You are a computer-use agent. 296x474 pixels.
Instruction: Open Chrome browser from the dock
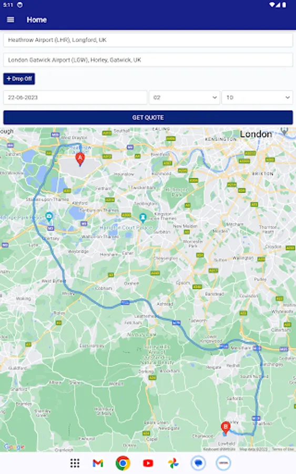pyautogui.click(x=123, y=463)
